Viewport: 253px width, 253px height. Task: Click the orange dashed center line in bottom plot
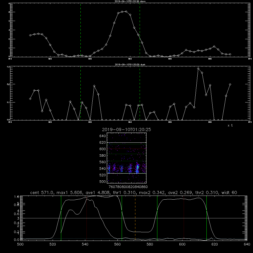coord(135,218)
